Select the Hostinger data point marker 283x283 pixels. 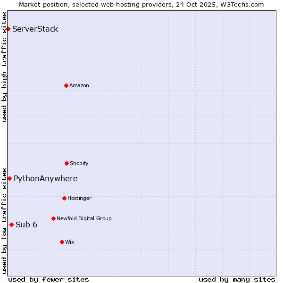[64, 198]
